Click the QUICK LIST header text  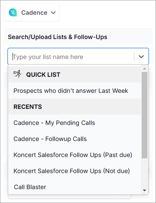(43, 75)
